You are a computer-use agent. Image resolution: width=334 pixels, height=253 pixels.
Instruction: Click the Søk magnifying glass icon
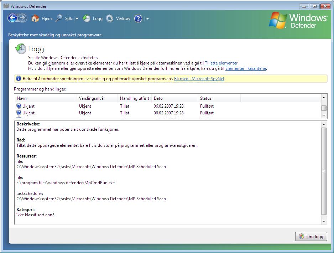tap(59, 19)
